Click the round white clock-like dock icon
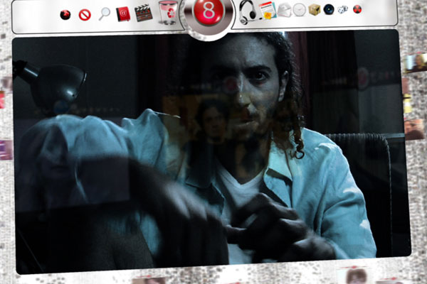This screenshot has height=284, width=427. click(300, 10)
